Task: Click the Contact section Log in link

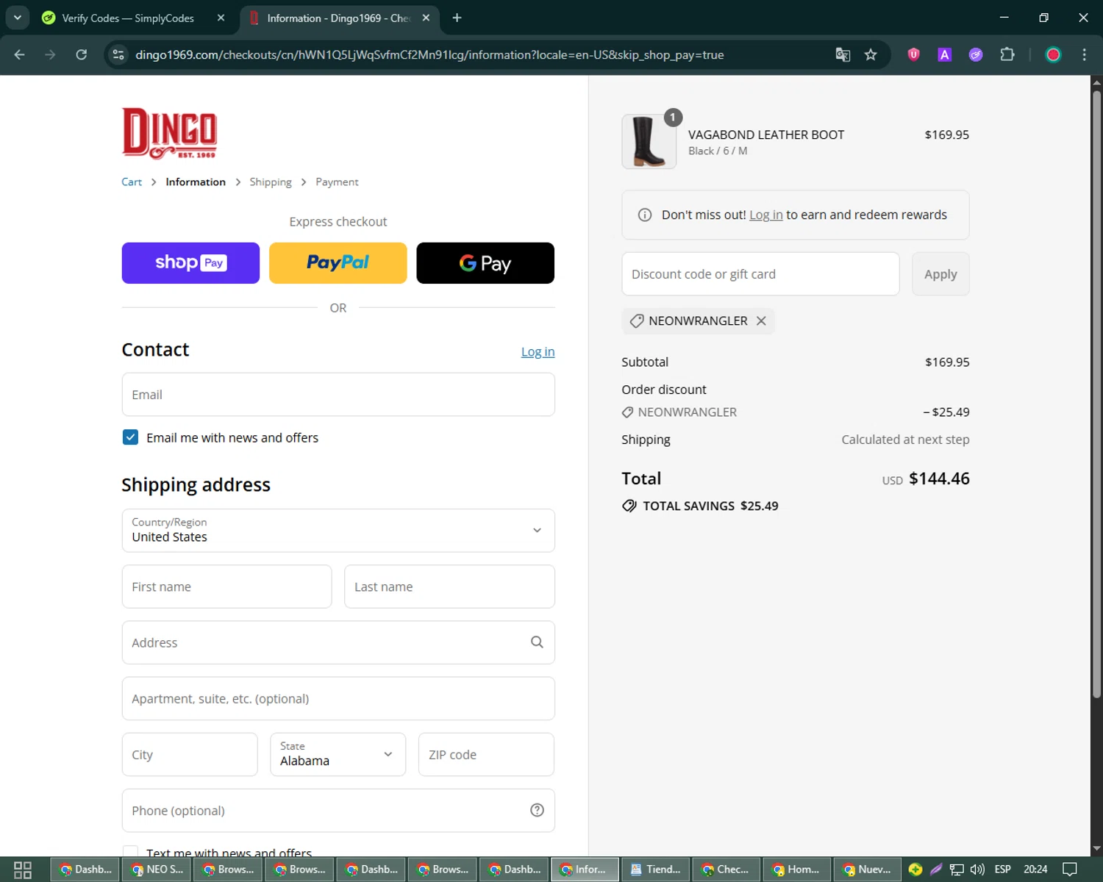Action: (x=538, y=352)
